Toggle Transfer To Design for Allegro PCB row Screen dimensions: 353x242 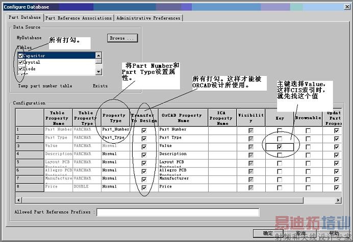pyautogui.click(x=144, y=171)
